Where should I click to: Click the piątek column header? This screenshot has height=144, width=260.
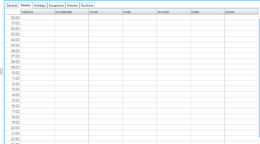coord(207,12)
